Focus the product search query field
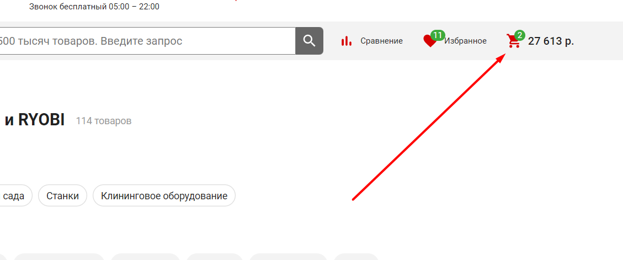The image size is (623, 260). 147,40
